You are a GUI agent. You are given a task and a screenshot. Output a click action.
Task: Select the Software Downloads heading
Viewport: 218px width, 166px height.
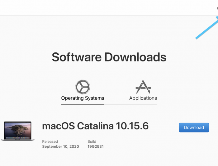click(x=109, y=57)
